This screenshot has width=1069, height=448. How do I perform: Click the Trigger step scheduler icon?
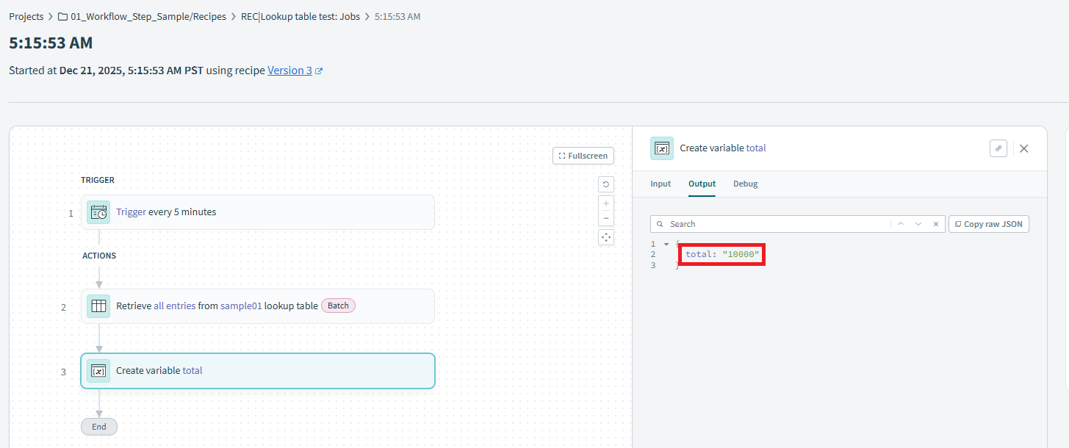tap(98, 212)
